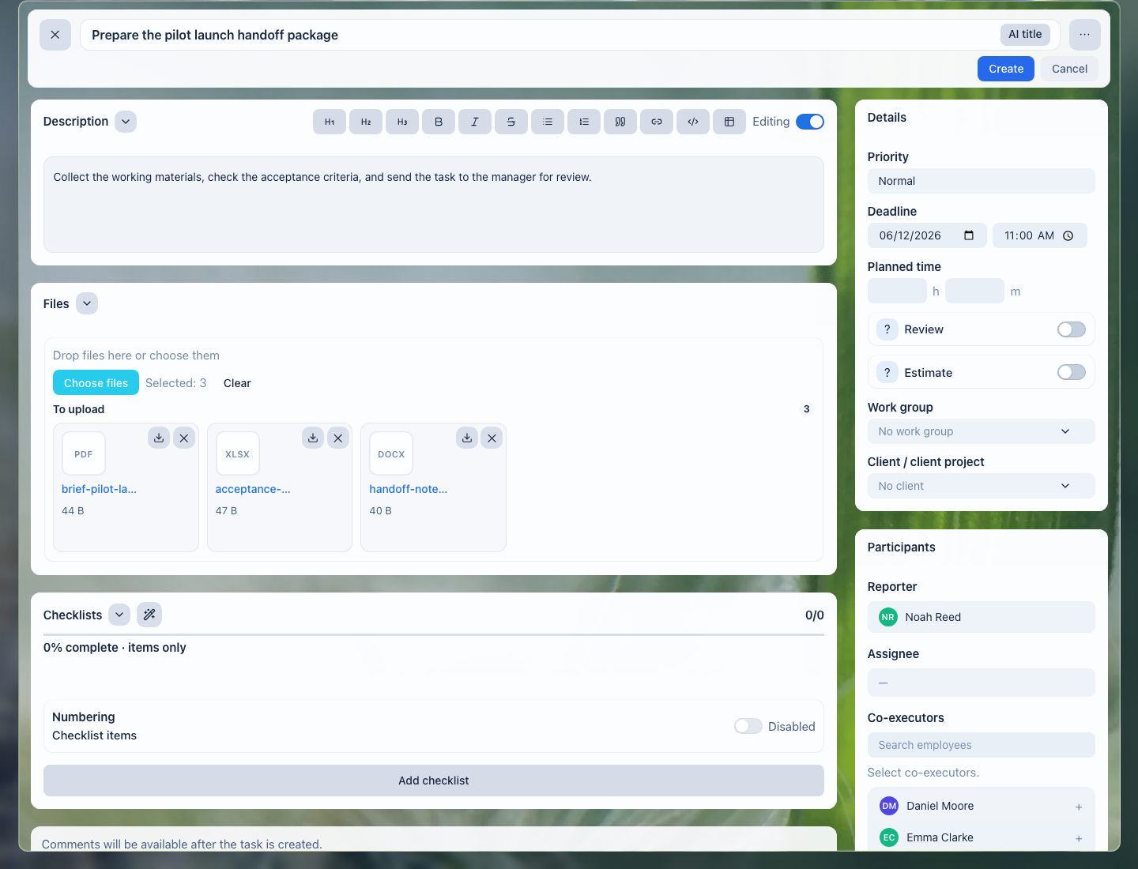Open the deadline time clock icon

[1068, 235]
